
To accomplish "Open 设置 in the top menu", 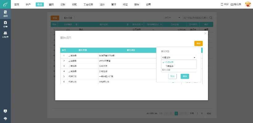I will 148,5.
